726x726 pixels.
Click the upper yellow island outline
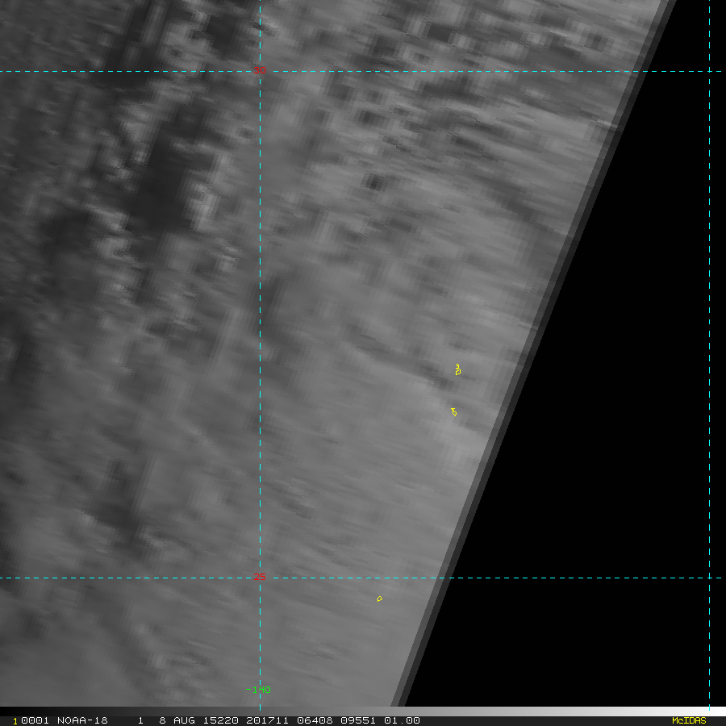(x=458, y=369)
